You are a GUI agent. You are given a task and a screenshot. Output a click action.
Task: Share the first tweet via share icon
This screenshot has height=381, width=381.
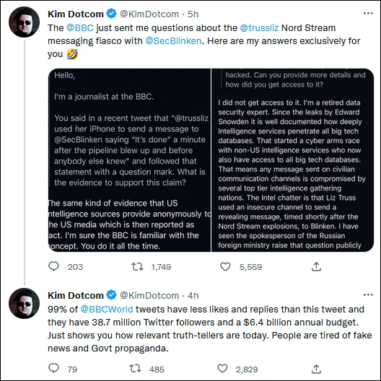(316, 266)
